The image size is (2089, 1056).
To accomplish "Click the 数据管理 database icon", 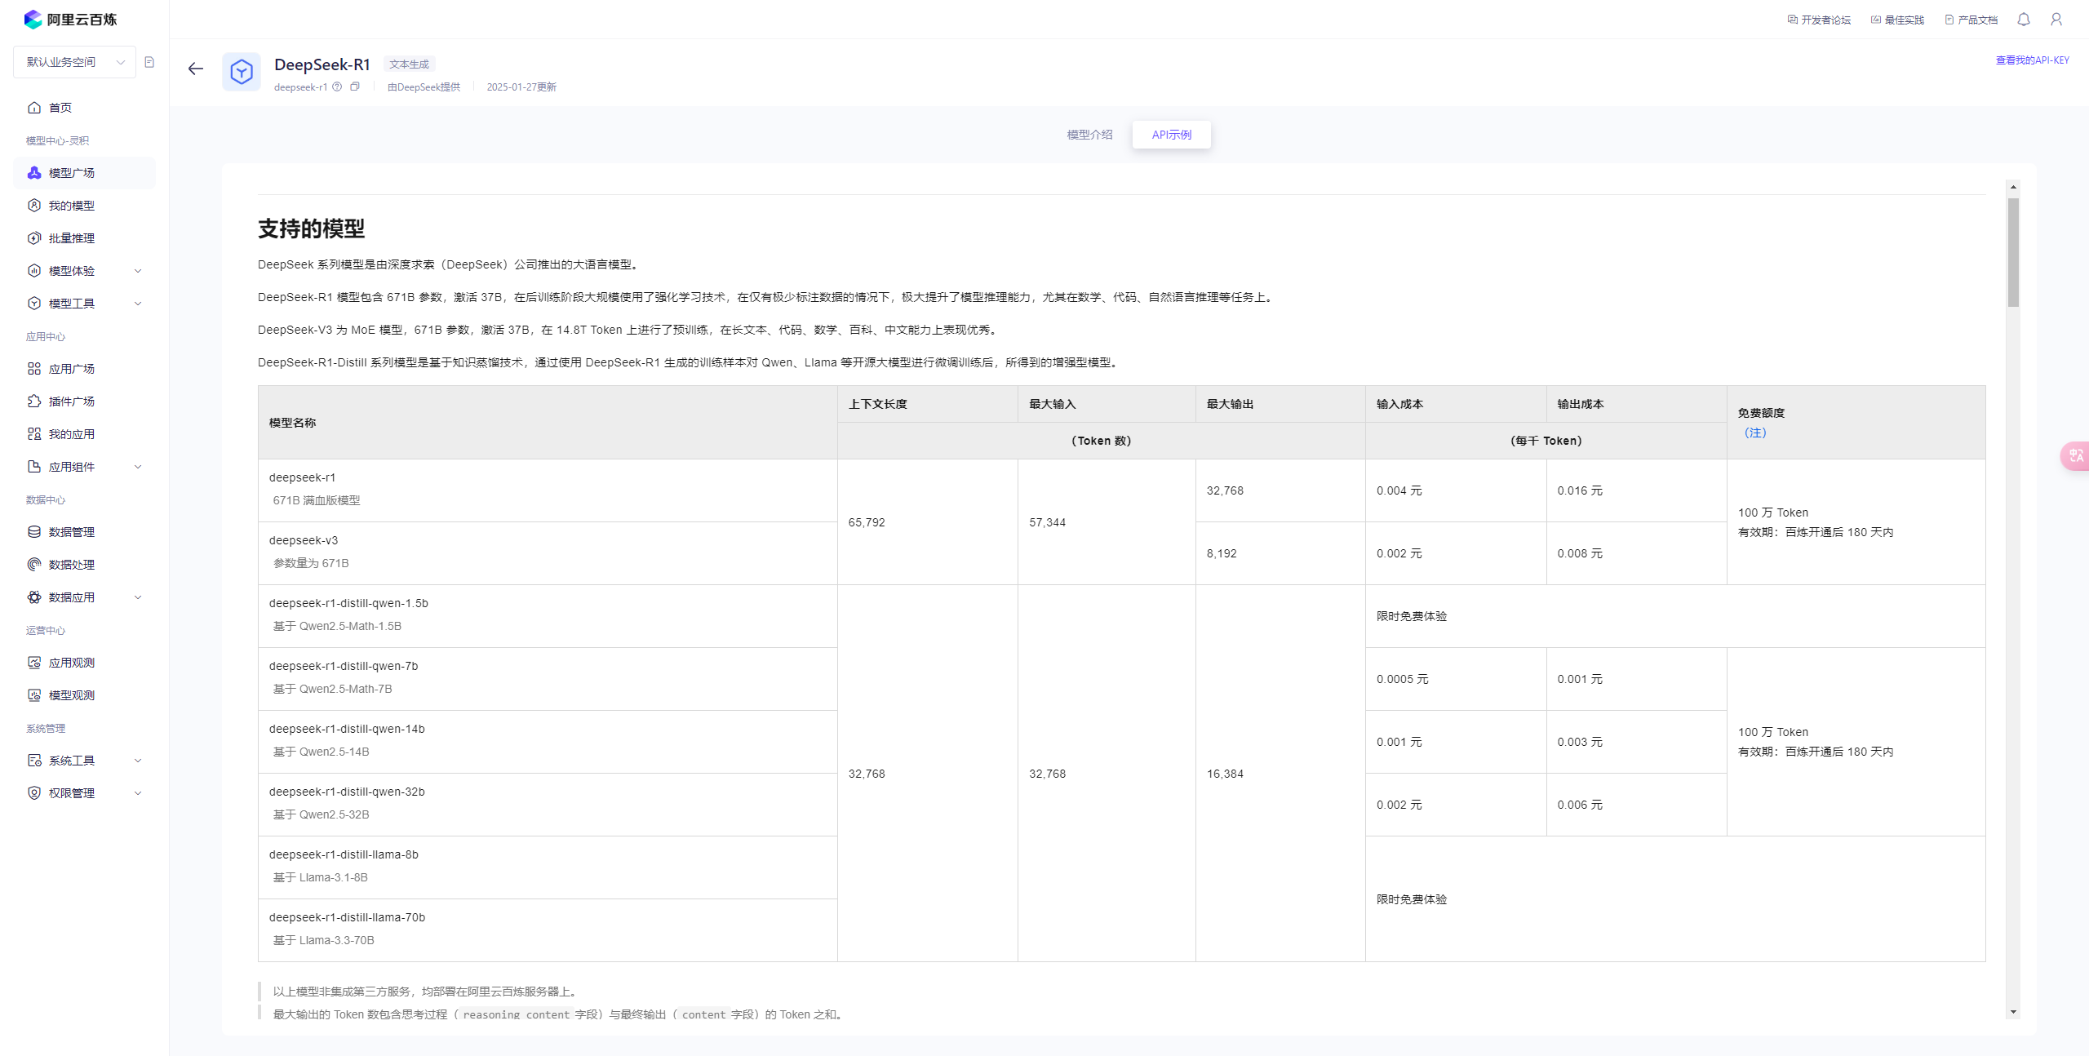I will point(34,532).
